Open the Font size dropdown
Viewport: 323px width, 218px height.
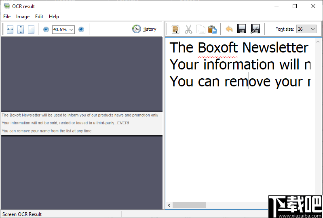click(x=306, y=29)
